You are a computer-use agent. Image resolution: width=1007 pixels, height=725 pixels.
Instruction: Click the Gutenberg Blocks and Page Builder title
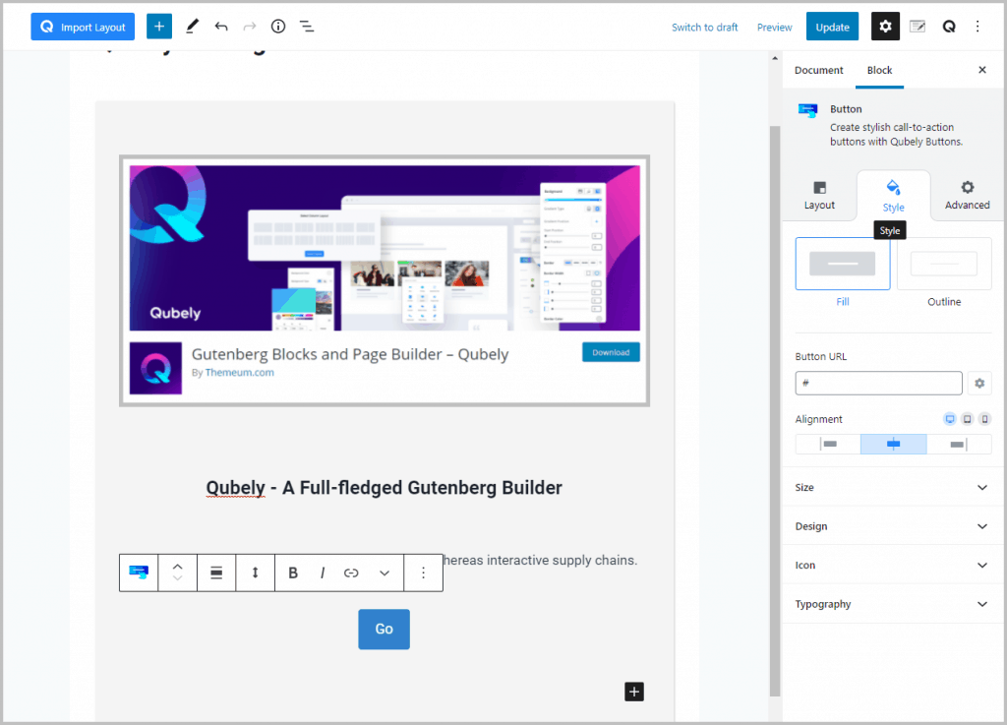point(350,354)
